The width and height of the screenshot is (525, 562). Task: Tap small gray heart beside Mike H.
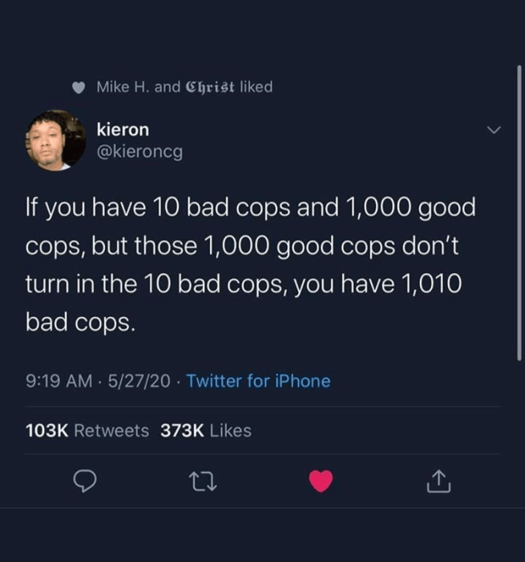[79, 88]
